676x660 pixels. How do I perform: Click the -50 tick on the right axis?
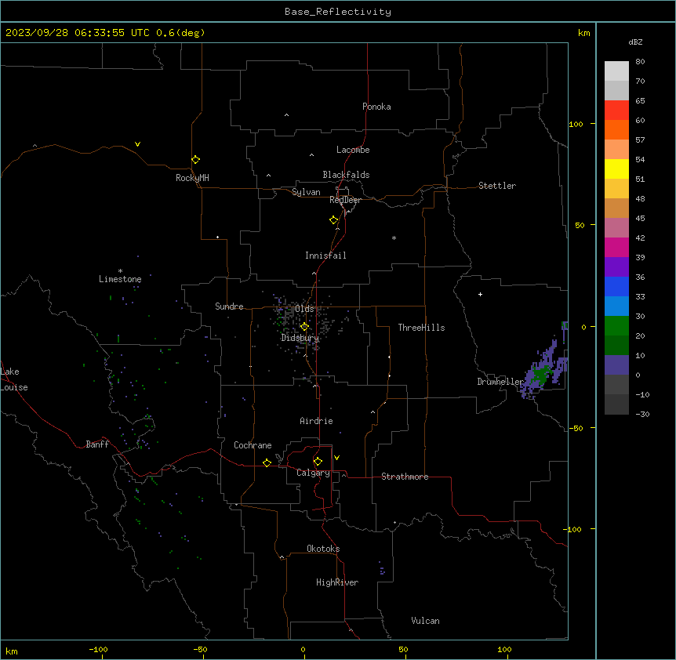pyautogui.click(x=576, y=428)
